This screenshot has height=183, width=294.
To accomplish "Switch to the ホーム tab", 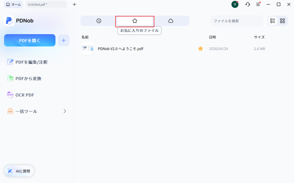I will pyautogui.click(x=13, y=4).
